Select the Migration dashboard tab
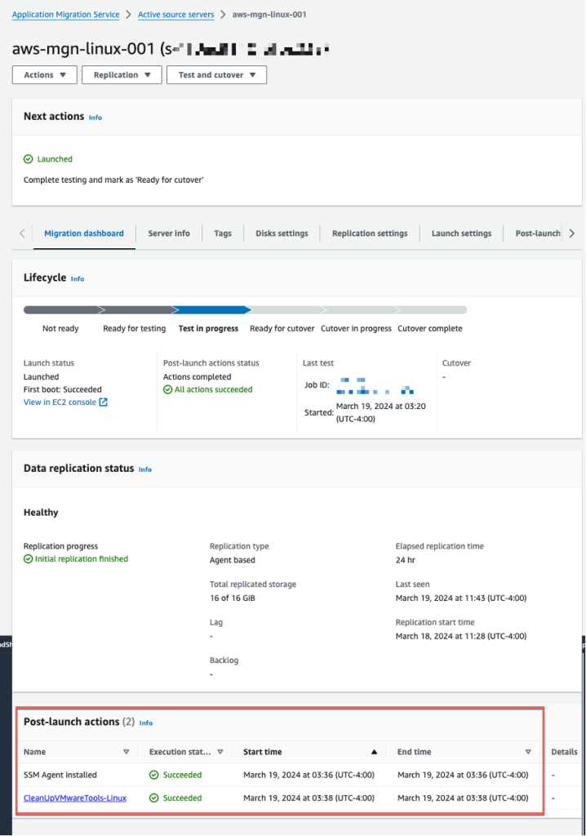Viewport: 586px width, 836px height. 84,233
